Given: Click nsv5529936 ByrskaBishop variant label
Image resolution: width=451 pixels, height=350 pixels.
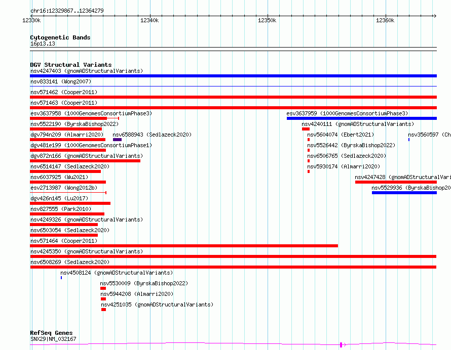Looking at the screenshot, I should pyautogui.click(x=411, y=188).
